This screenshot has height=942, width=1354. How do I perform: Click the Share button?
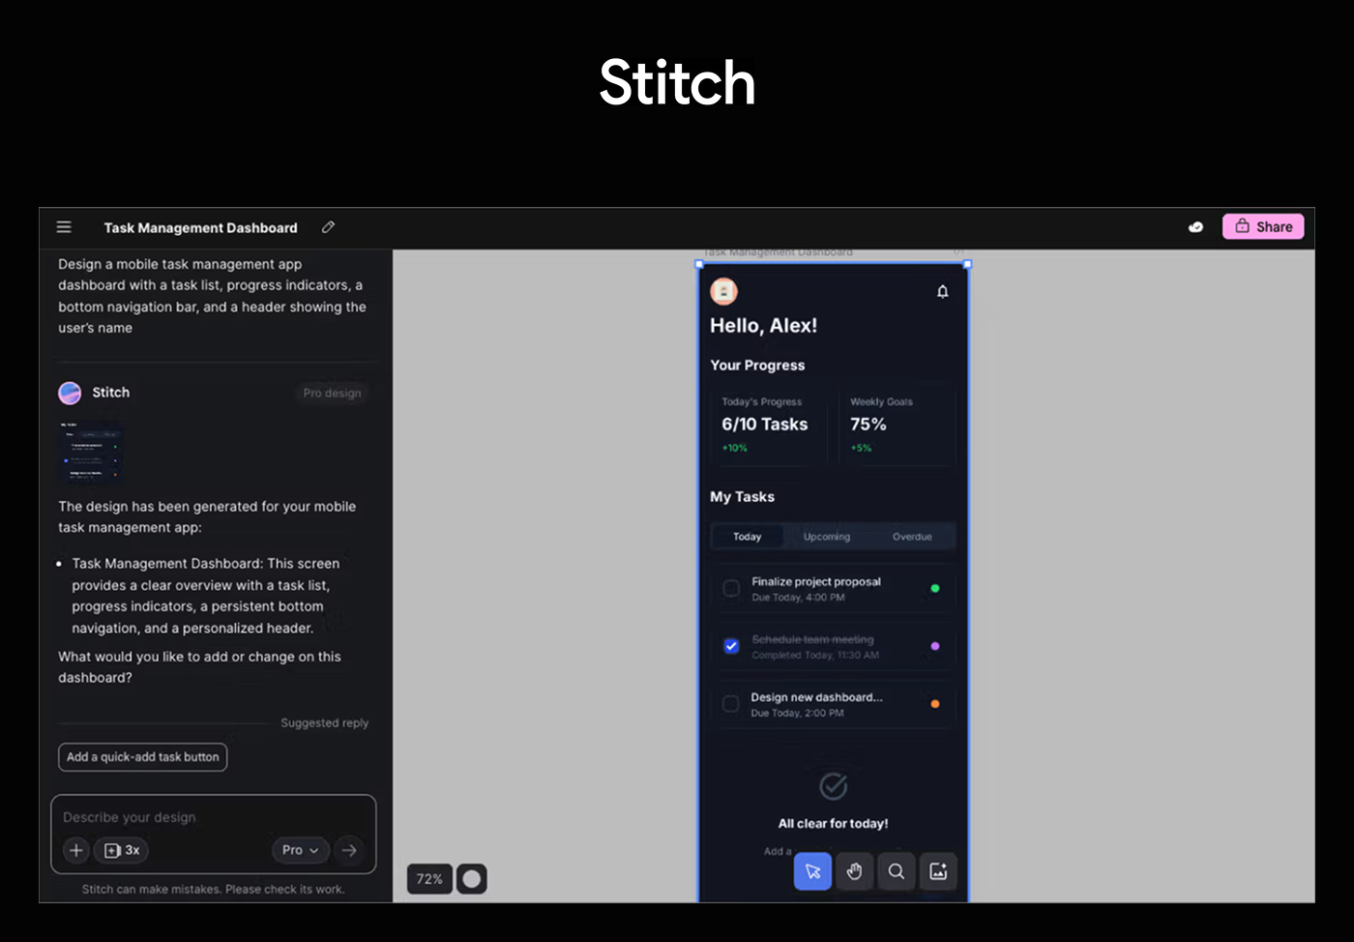point(1263,226)
